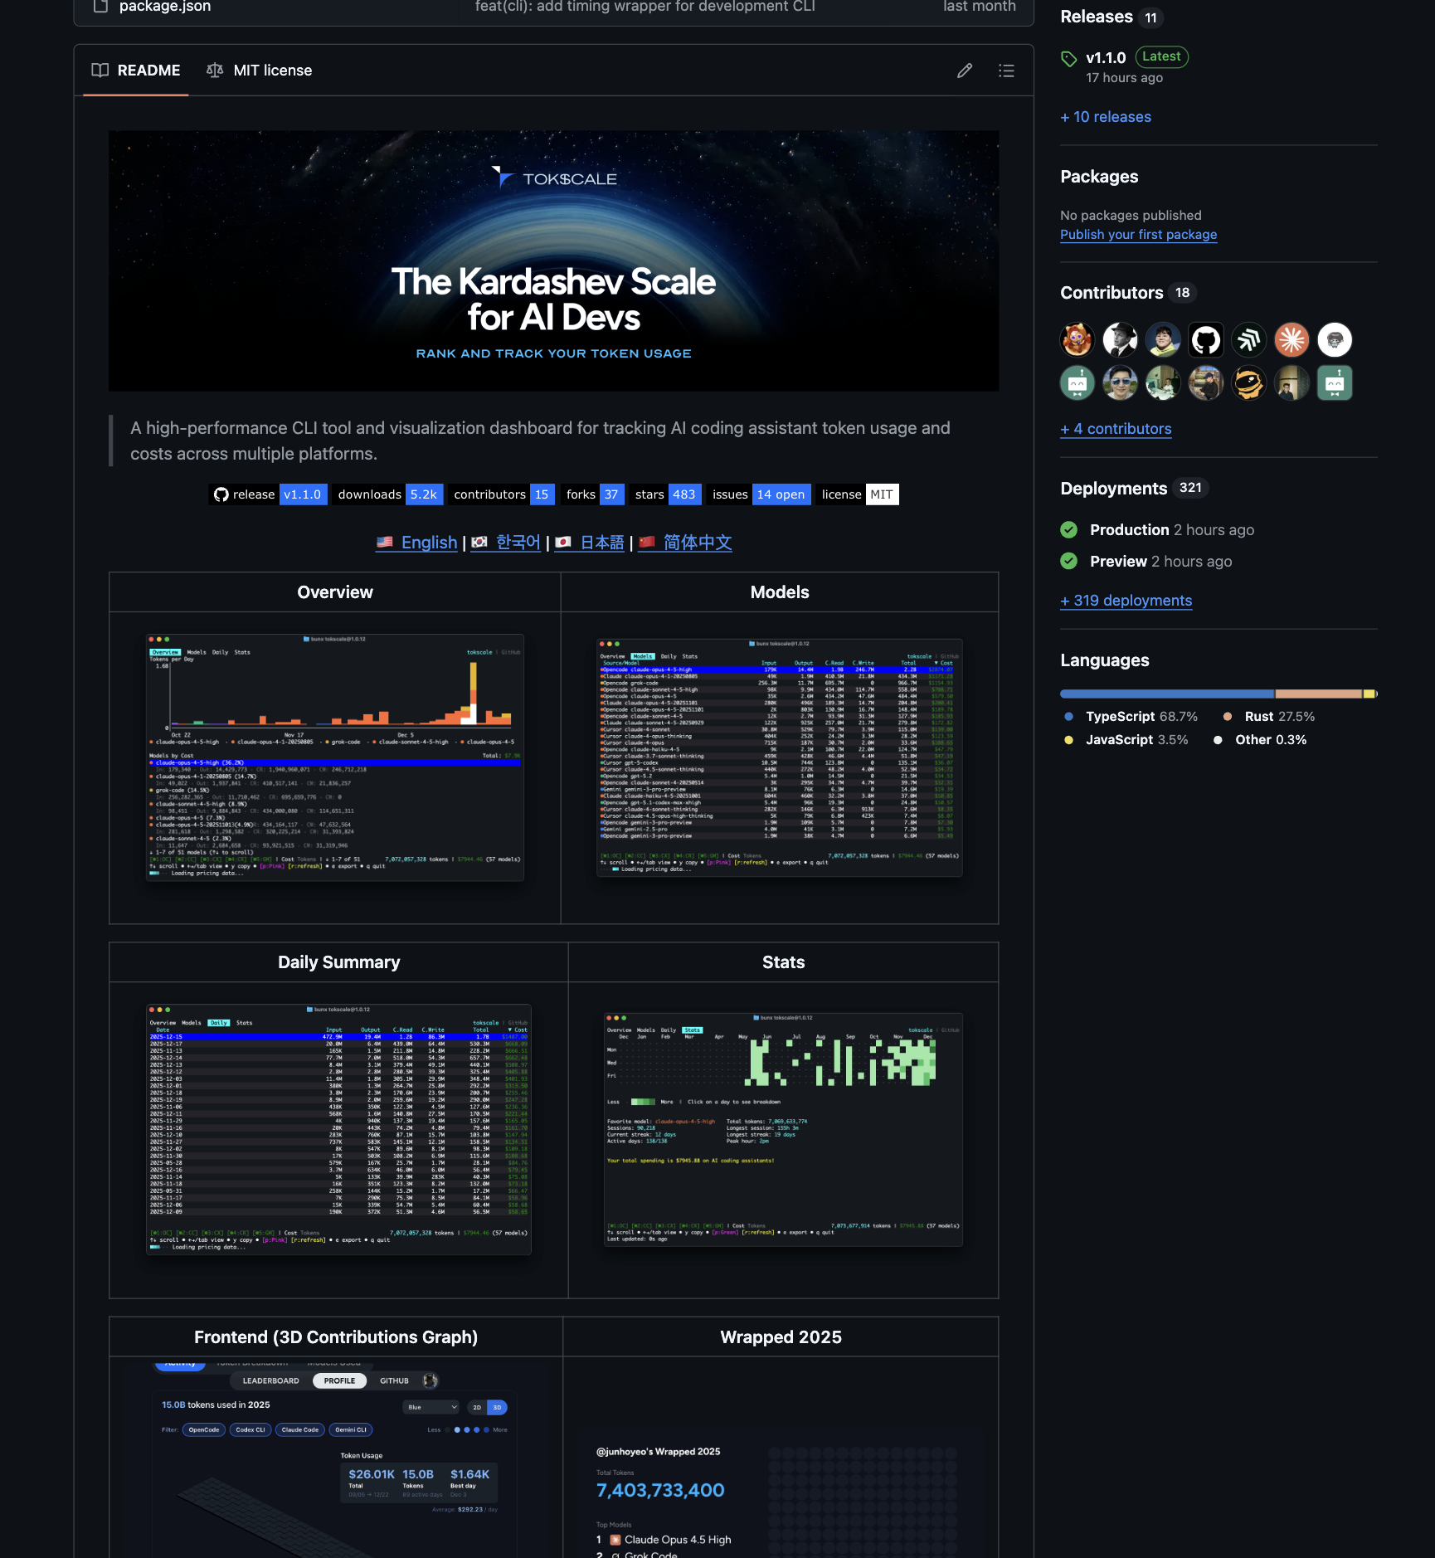Click the green check icon for Preview
The height and width of the screenshot is (1558, 1435).
click(x=1069, y=561)
